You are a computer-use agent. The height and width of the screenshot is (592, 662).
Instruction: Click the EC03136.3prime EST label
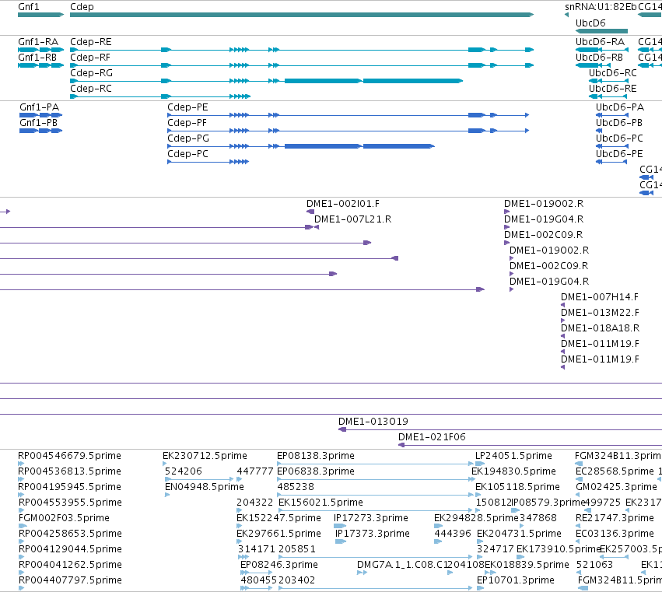coord(615,534)
